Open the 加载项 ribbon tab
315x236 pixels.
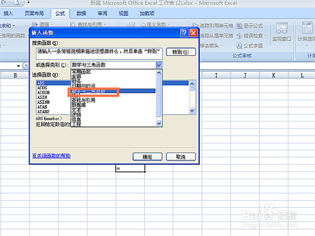pos(147,14)
